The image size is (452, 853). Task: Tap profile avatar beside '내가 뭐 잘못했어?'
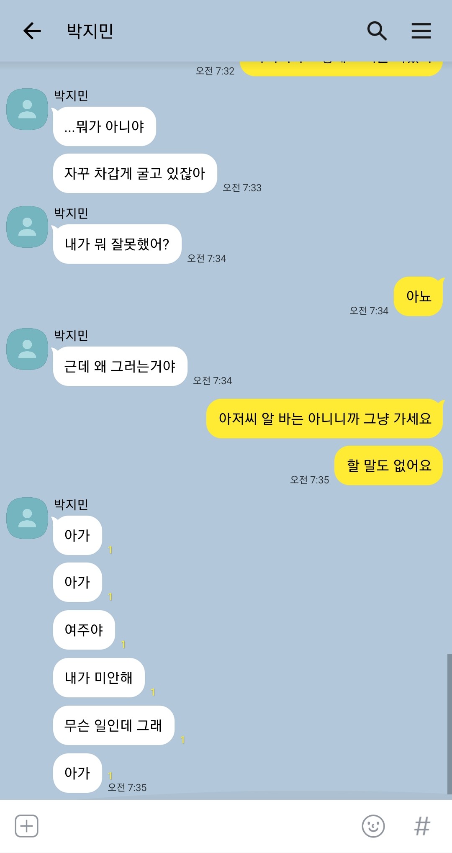coord(27,227)
